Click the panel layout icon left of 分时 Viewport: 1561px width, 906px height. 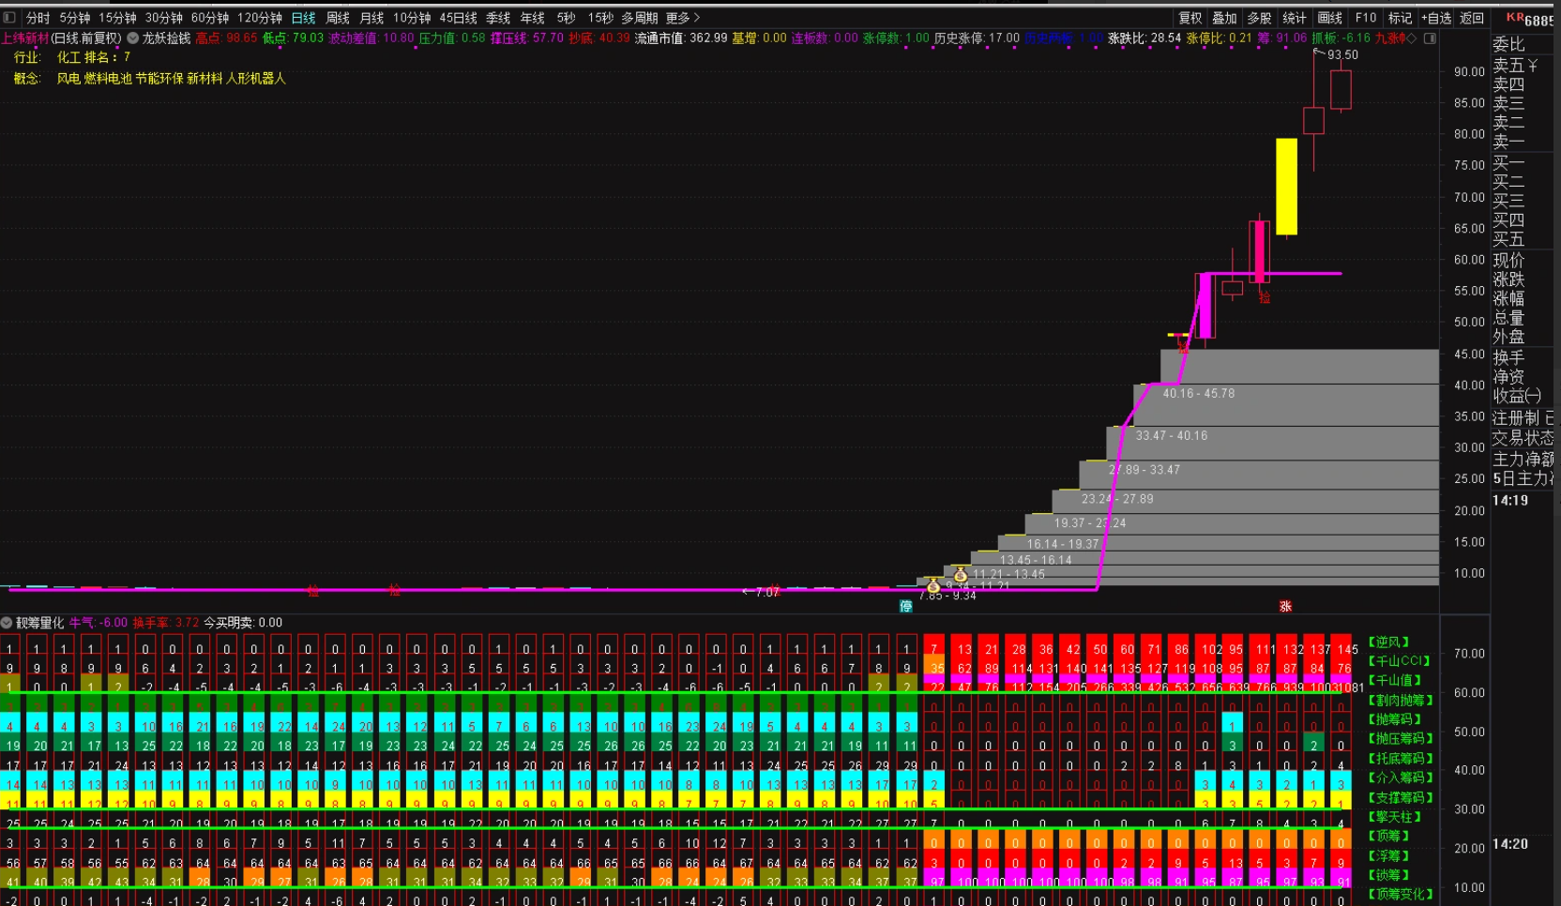point(9,18)
